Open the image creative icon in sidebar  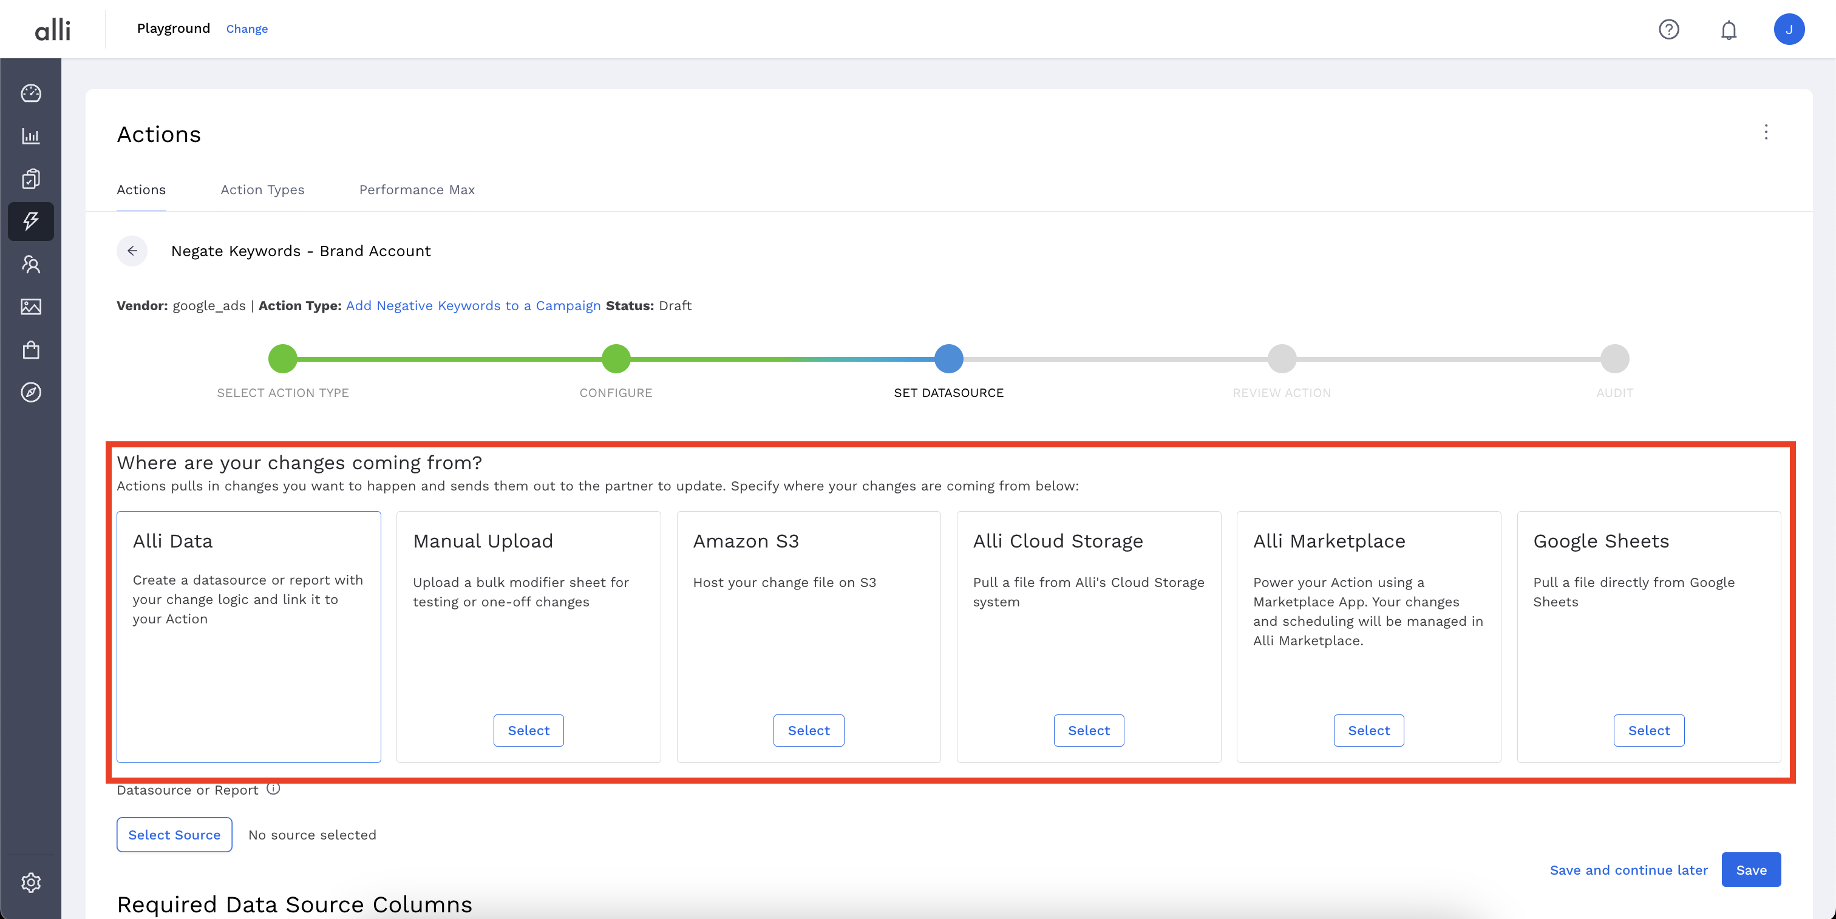click(30, 307)
